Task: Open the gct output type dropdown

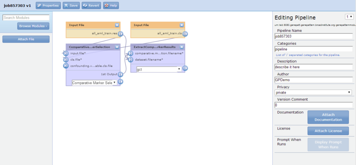Action: 159,70
